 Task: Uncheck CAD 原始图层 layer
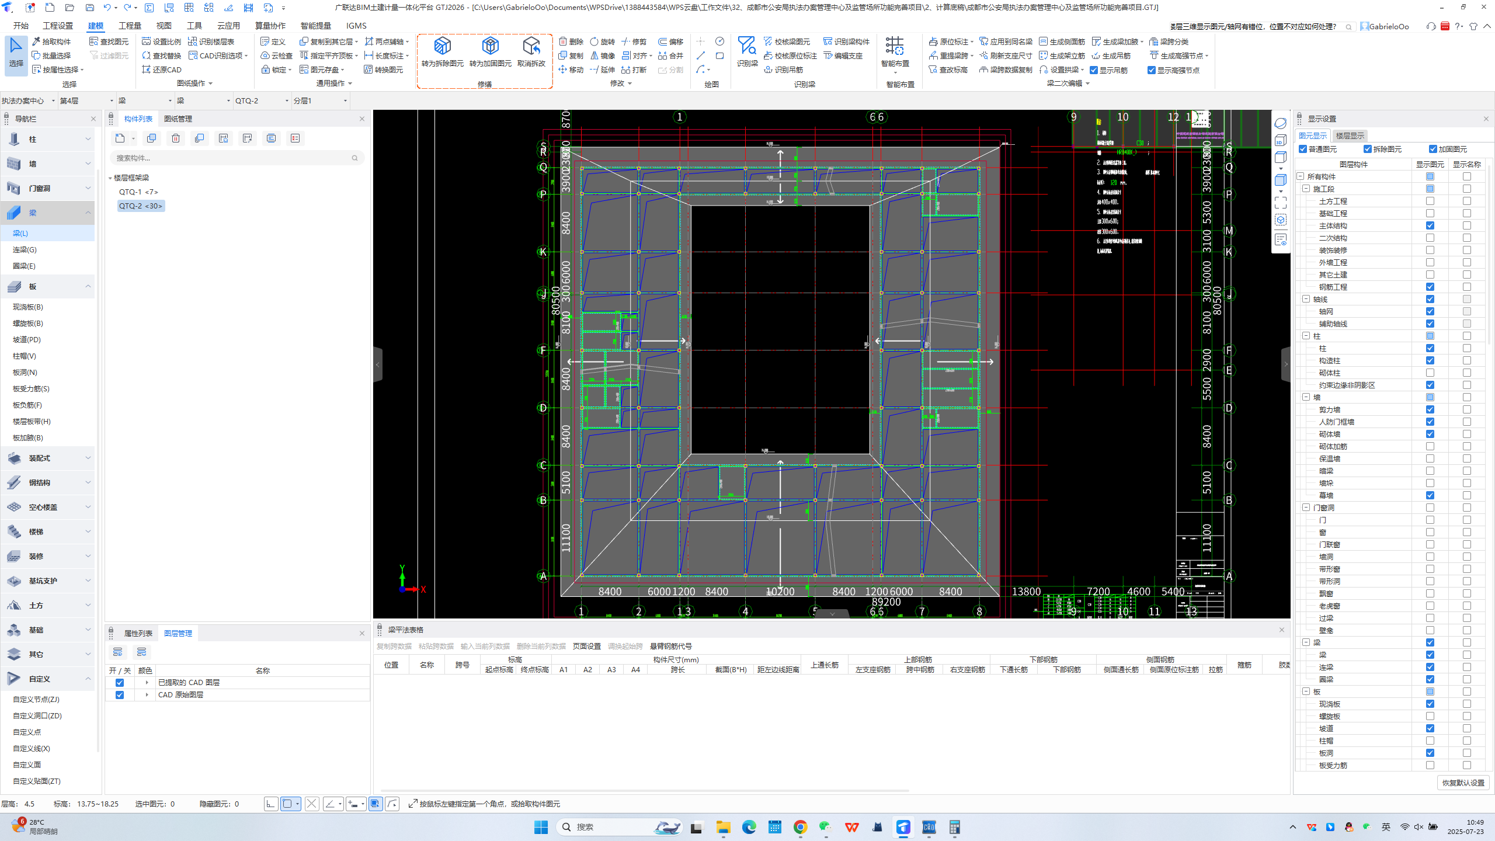point(120,695)
